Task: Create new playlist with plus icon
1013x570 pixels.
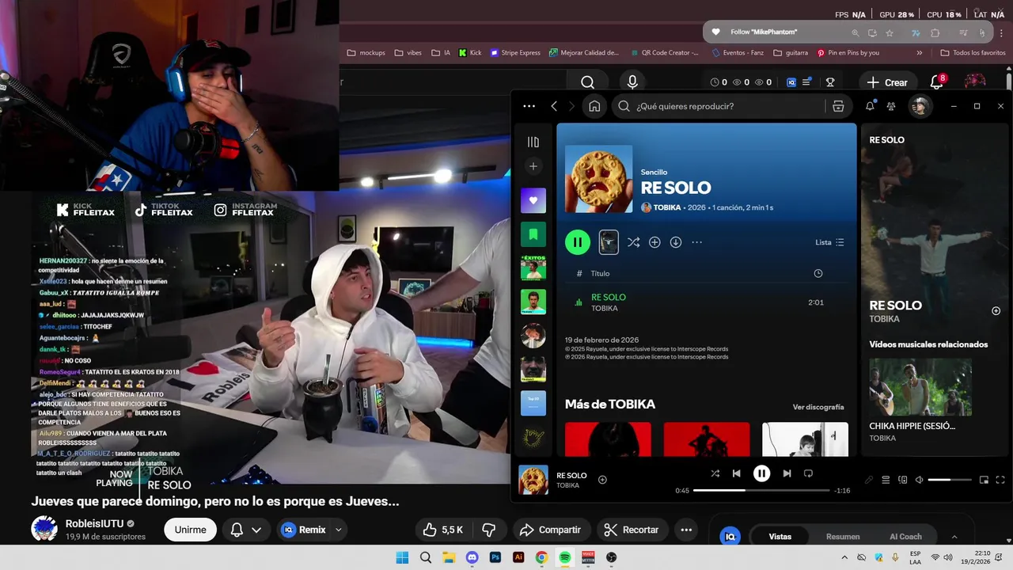Action: [x=533, y=166]
